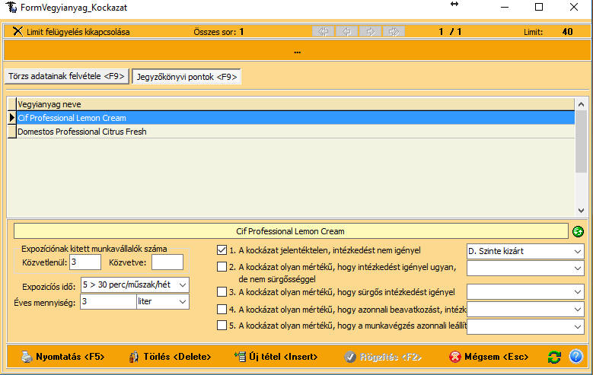Click the vertical scrollbar thumb
593x375 pixels.
[x=581, y=141]
